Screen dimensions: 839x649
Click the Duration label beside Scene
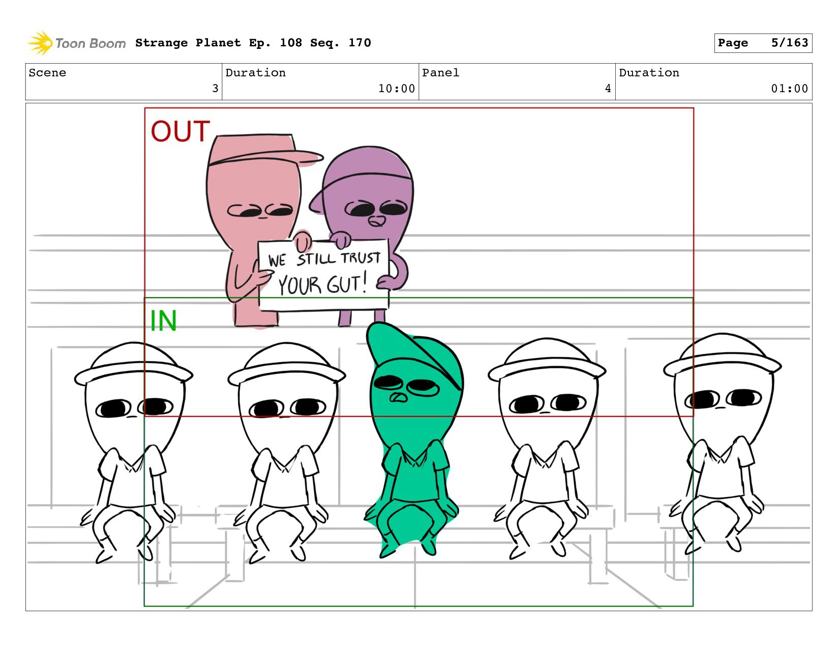coord(256,73)
